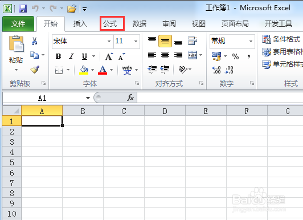Toggle middle vertical alignment

pyautogui.click(x=165, y=41)
